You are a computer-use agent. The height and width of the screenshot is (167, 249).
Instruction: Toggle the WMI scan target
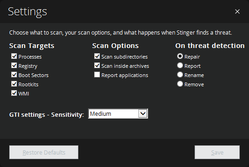14,93
